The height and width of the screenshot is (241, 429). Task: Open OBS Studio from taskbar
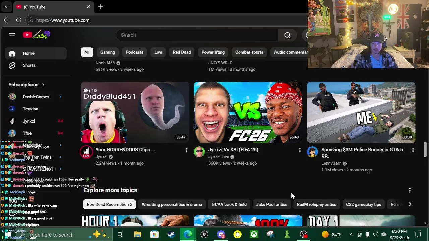click(x=304, y=235)
